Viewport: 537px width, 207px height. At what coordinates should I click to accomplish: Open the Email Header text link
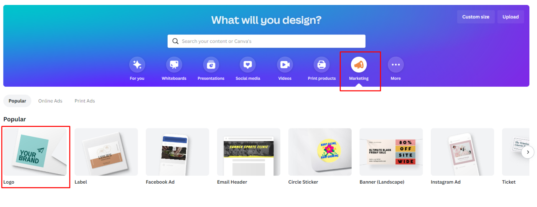pos(232,182)
